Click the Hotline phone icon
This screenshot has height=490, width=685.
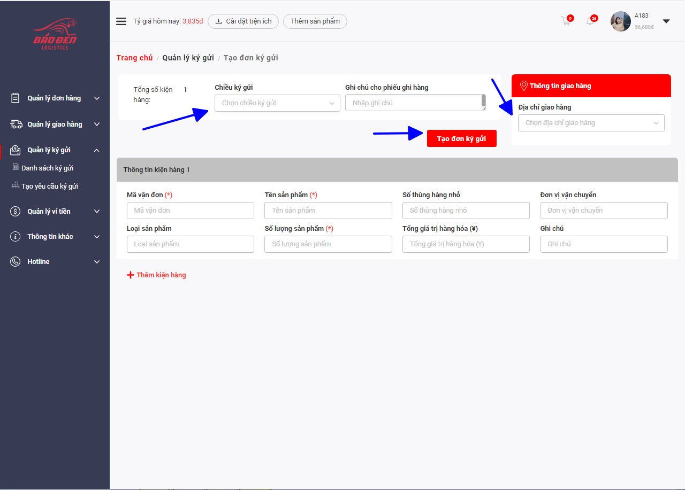[x=16, y=262]
